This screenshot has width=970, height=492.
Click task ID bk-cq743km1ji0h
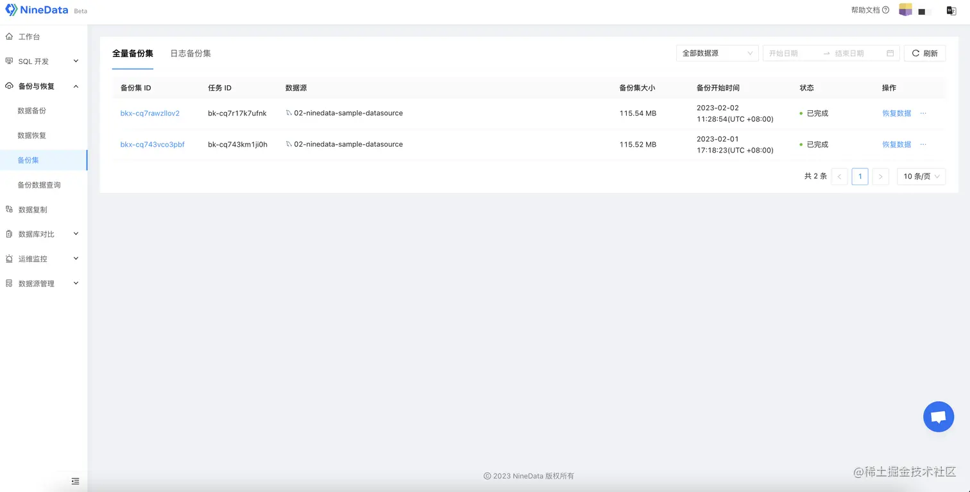pos(238,145)
